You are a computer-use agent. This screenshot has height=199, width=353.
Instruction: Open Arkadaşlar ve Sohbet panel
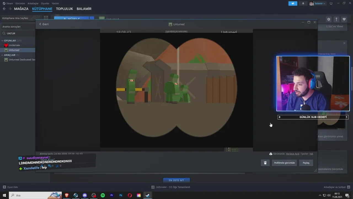click(x=337, y=187)
